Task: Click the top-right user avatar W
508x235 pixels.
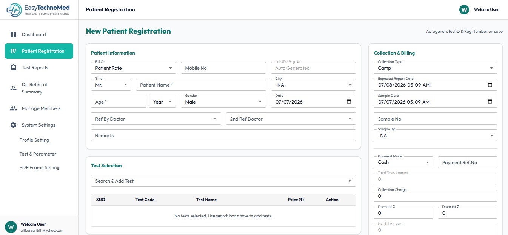Action: tap(464, 9)
